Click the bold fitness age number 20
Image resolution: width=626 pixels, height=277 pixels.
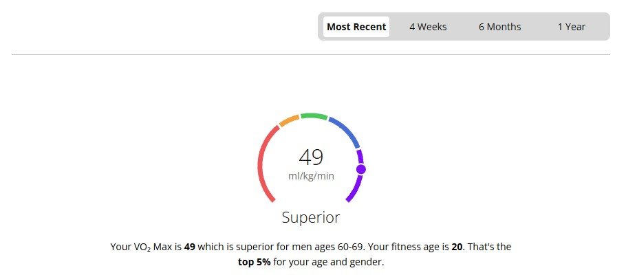point(457,246)
